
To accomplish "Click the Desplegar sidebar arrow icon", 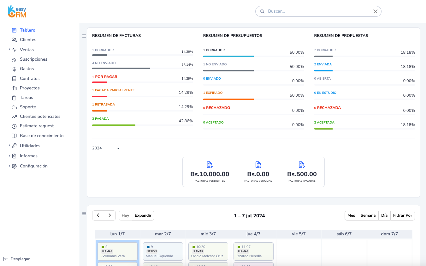I will point(6,259).
